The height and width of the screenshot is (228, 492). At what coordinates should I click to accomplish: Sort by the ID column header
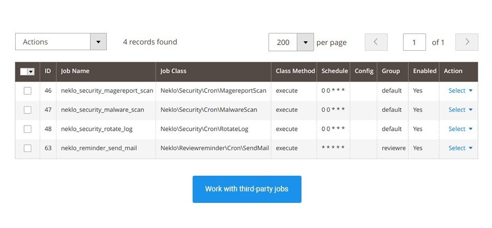click(x=48, y=72)
